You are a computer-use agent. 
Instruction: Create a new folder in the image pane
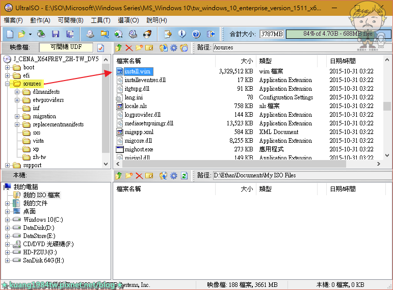click(139, 47)
